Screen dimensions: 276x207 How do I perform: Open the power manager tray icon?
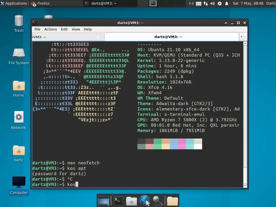click(x=220, y=3)
